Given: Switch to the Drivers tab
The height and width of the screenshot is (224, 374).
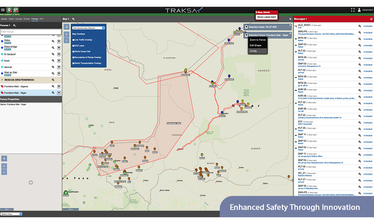Looking at the screenshot, I should click(x=27, y=19).
